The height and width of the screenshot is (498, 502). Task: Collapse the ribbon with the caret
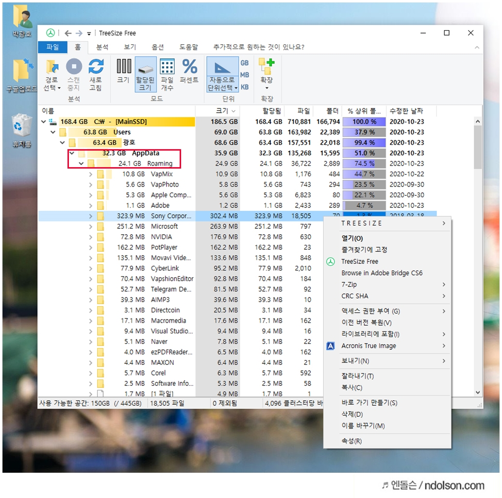pos(477,48)
